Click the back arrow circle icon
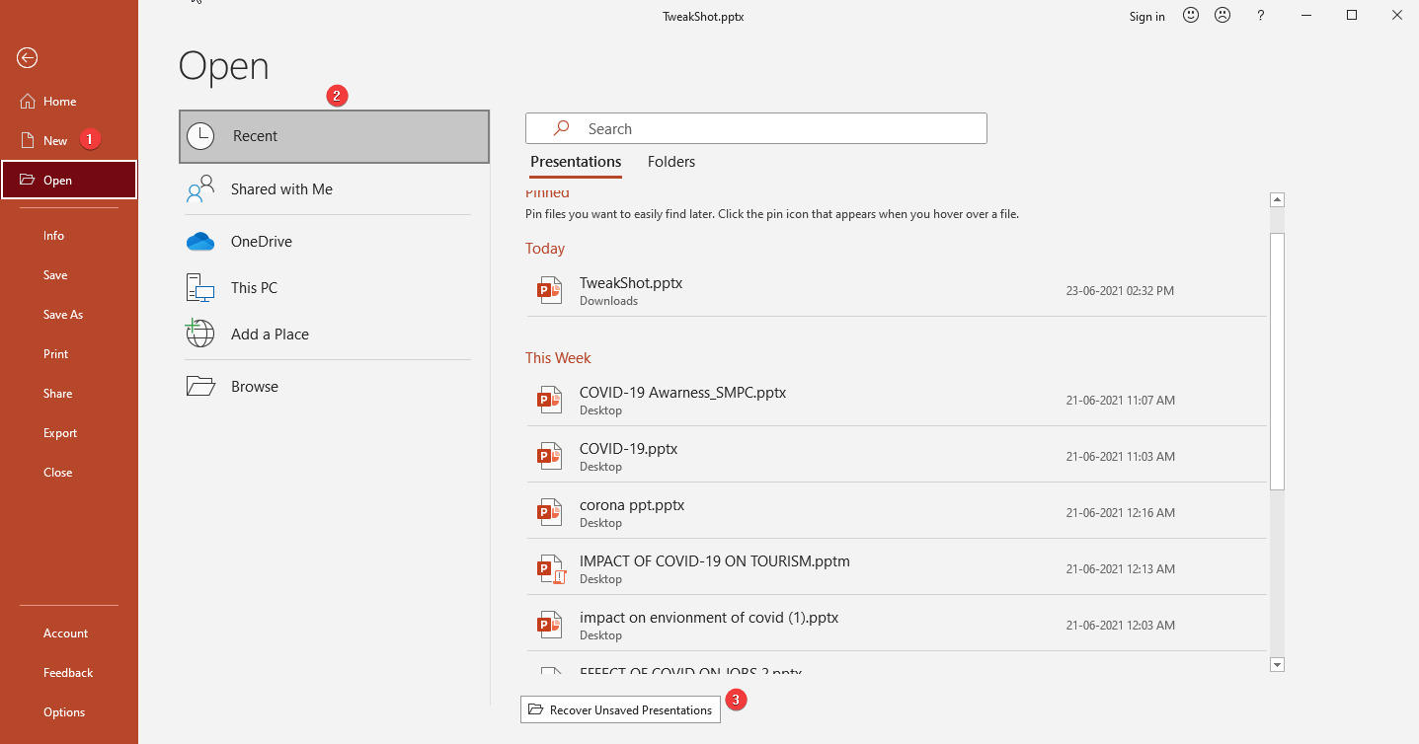This screenshot has height=744, width=1419. pos(28,58)
